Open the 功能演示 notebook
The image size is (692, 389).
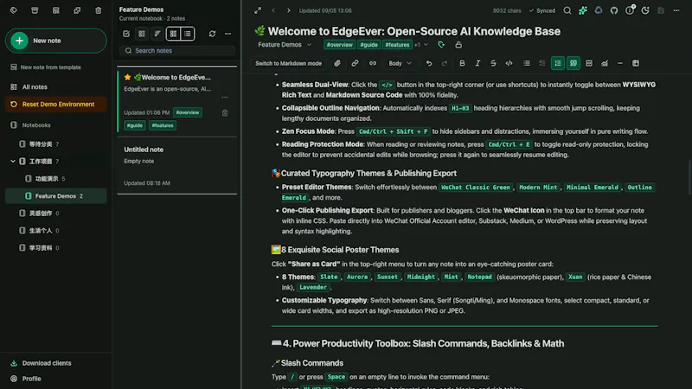pyautogui.click(x=47, y=179)
